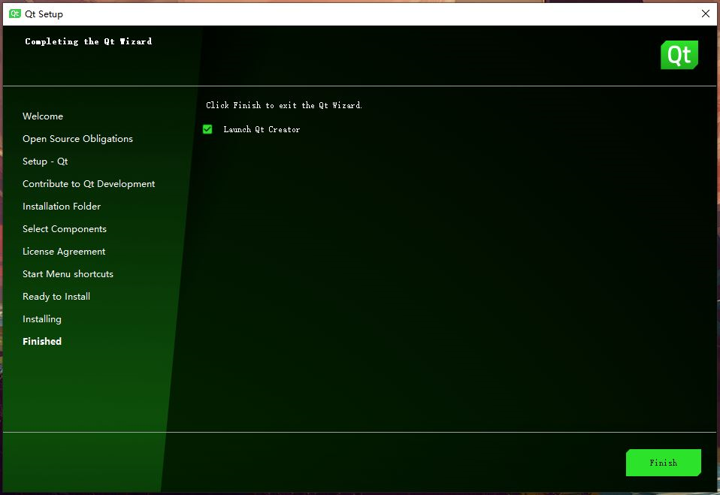Select the bold Finished step
720x495 pixels.
click(x=41, y=341)
